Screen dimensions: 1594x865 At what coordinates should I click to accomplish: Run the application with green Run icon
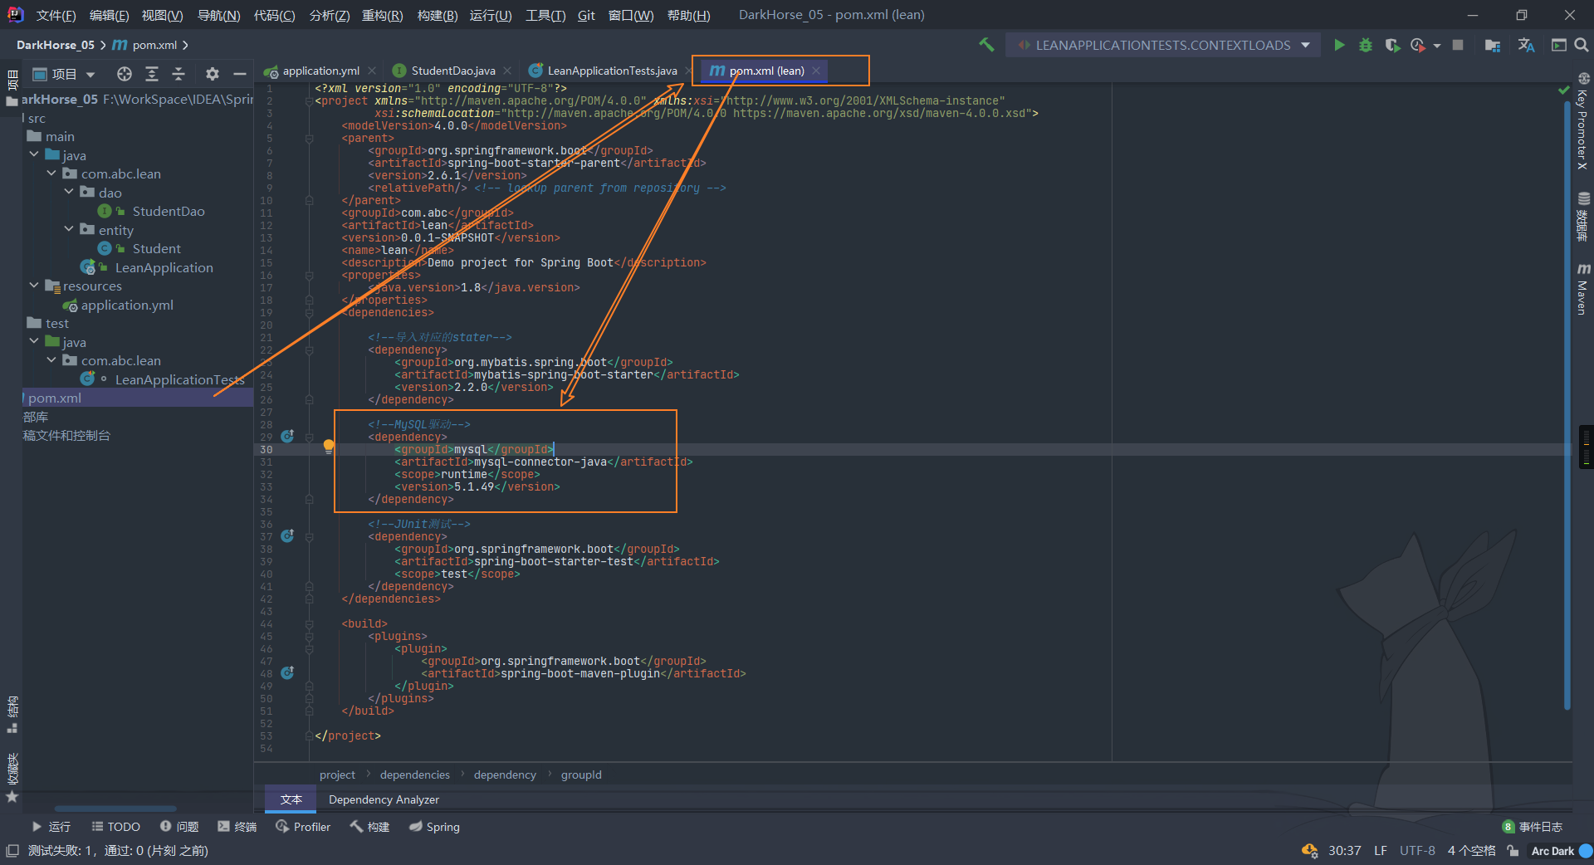pyautogui.click(x=1339, y=45)
